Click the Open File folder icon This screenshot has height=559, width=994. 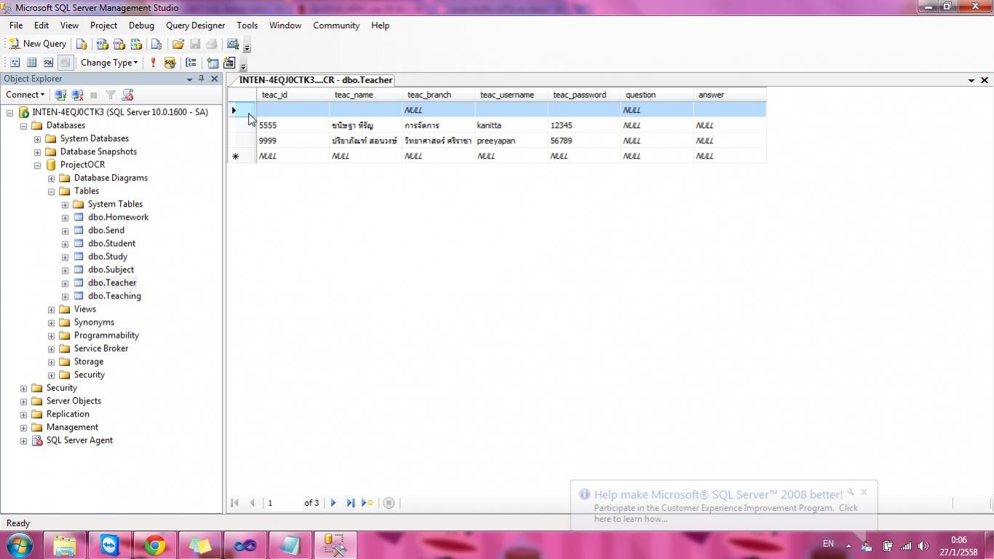(178, 44)
